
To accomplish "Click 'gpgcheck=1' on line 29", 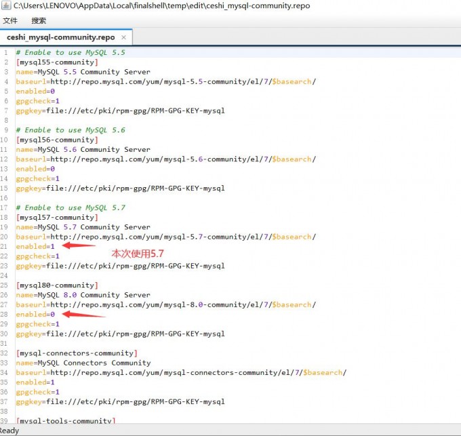I will pos(38,324).
